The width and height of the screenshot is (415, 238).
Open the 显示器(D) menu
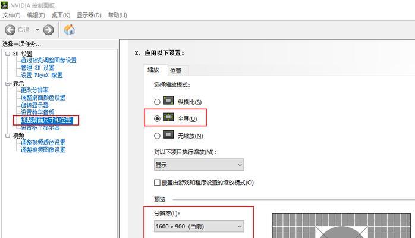[x=89, y=15]
